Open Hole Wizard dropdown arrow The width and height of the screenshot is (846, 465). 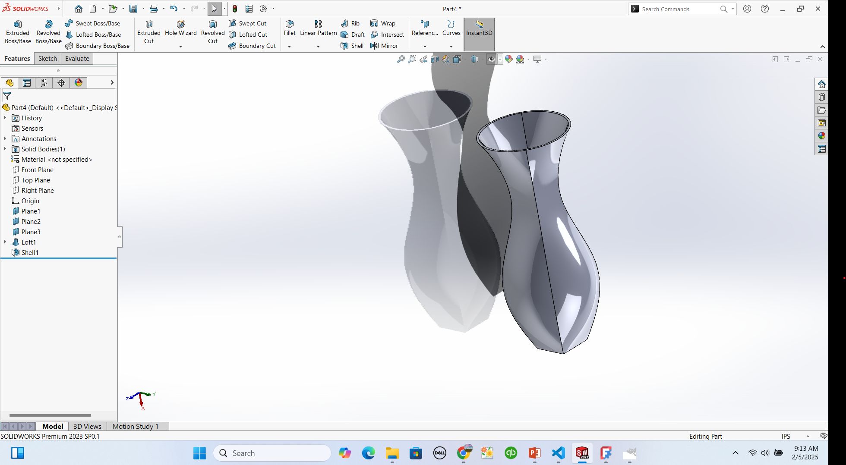(180, 47)
